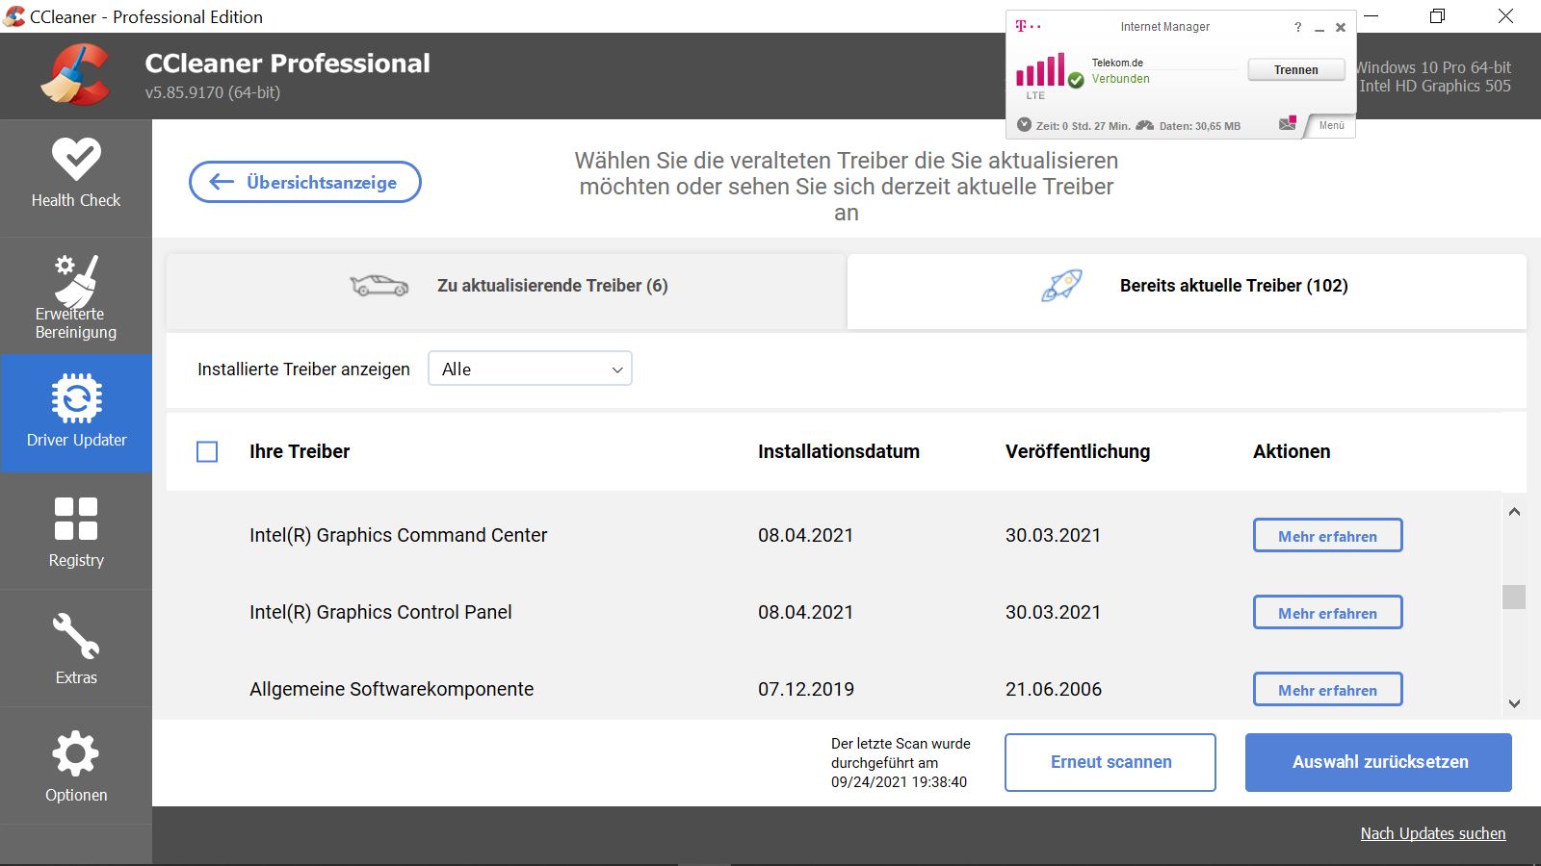Open the "Alle" driver filter dropdown
The height and width of the screenshot is (866, 1541).
click(x=530, y=369)
